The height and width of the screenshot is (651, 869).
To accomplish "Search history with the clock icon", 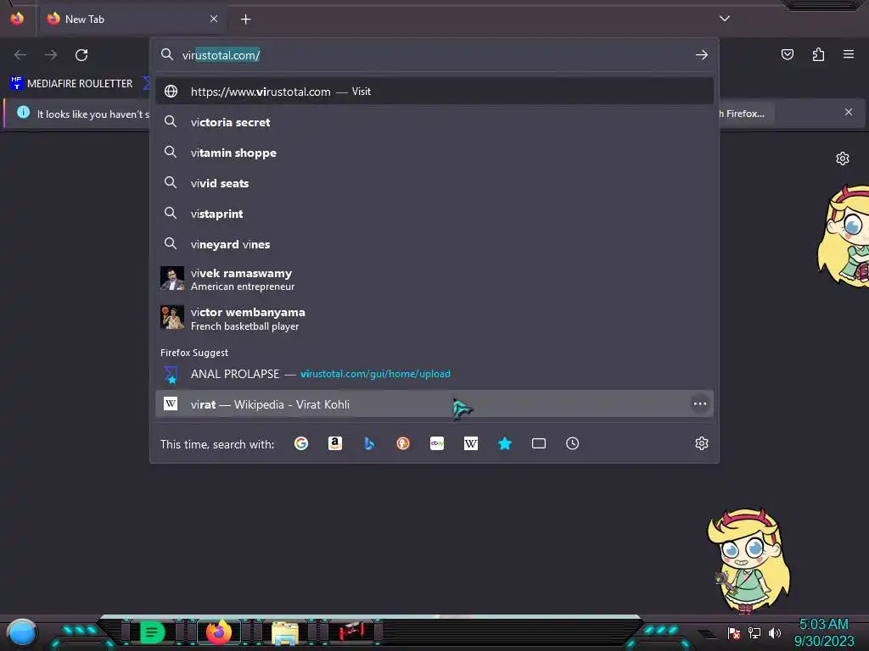I will coord(573,443).
